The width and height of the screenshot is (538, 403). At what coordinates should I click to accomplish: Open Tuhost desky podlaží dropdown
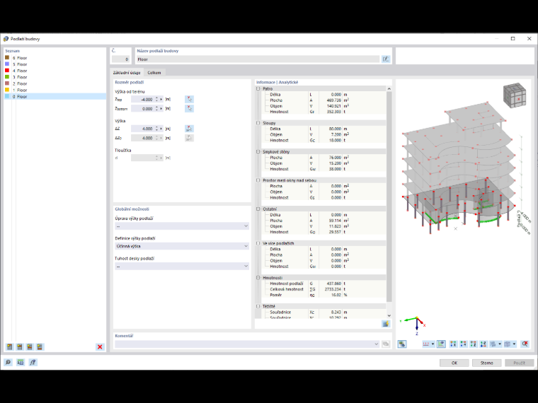181,267
